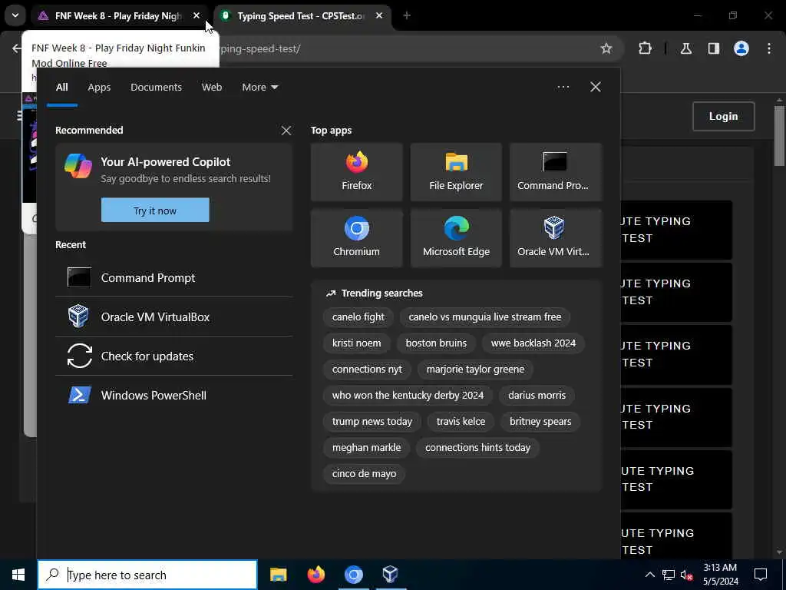Close the FNF Week 8 tab
This screenshot has height=590, width=786.
[196, 15]
